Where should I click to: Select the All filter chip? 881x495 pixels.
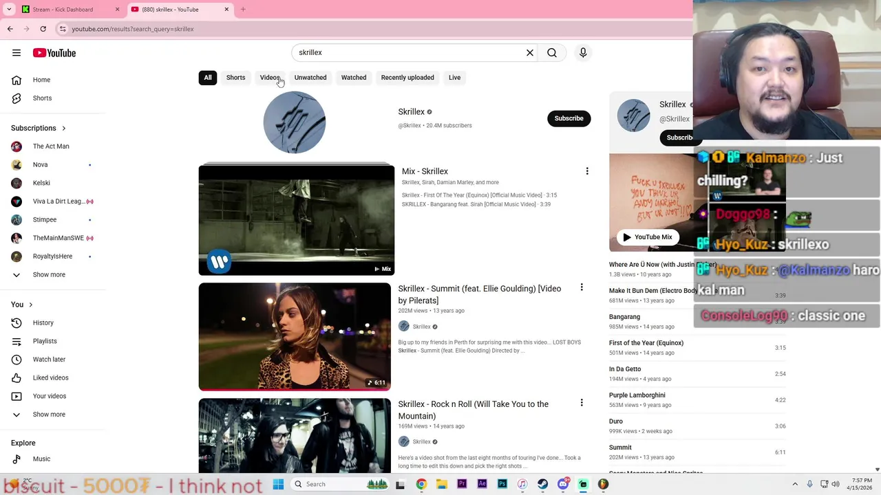coord(207,78)
